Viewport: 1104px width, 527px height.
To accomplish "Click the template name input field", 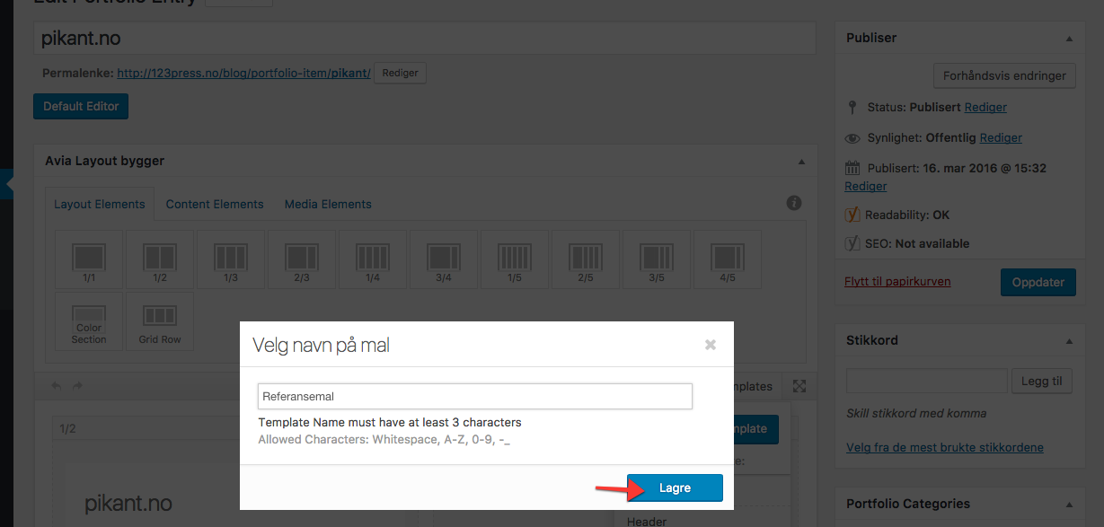I will pos(475,396).
